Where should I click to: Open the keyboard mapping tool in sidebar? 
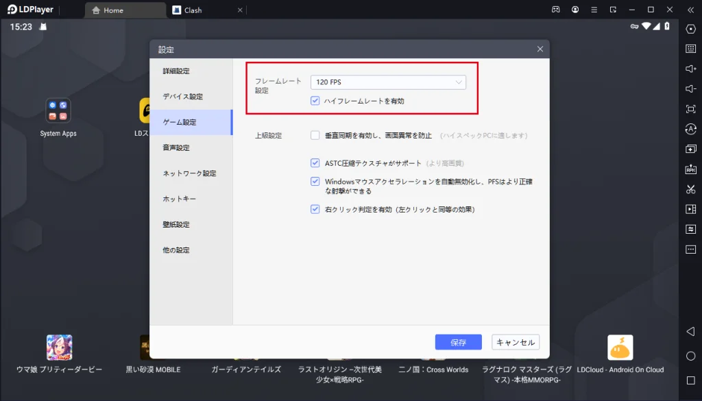[691, 49]
